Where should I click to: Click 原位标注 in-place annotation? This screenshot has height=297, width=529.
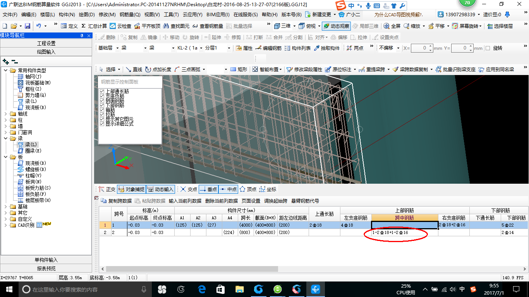coord(338,69)
